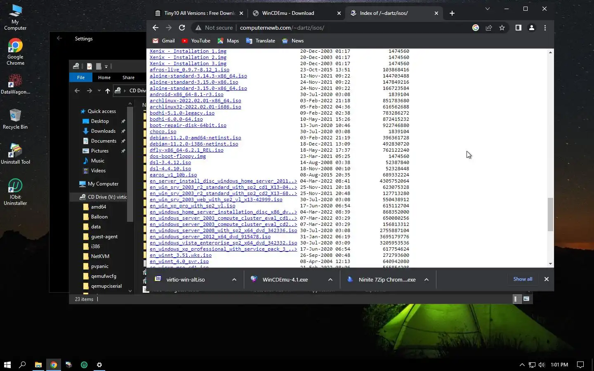
Task: Click the address bar URL
Action: [282, 28]
